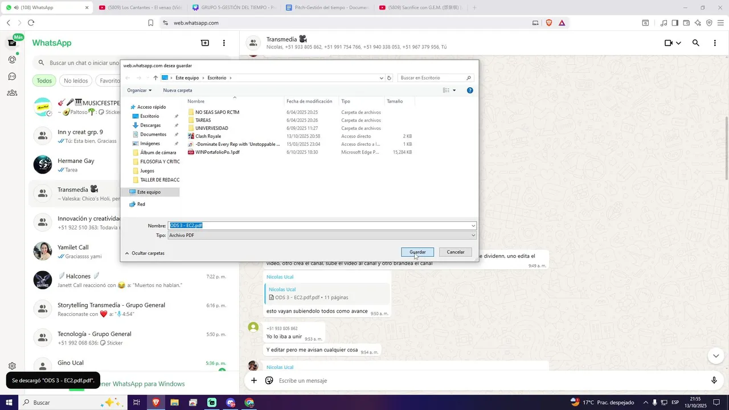Select the TAREAS folder
The width and height of the screenshot is (729, 410).
click(203, 120)
